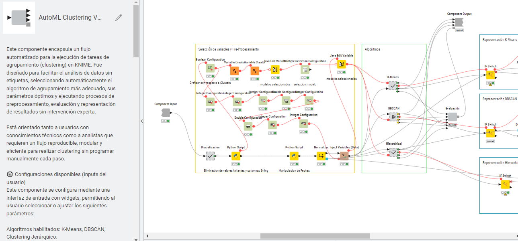Screen dimensions: 518x241
Task: Edit the component title using the pencil icon
Action: point(118,17)
